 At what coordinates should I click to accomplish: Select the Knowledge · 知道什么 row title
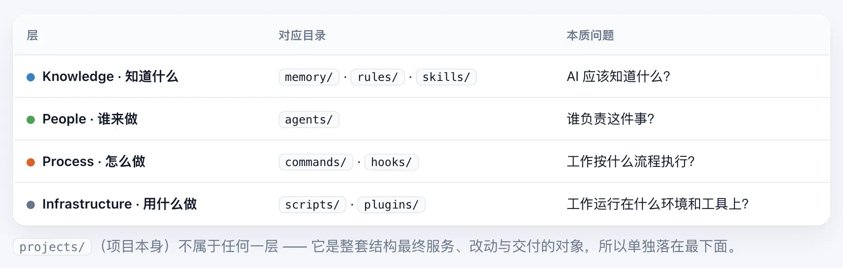pos(110,76)
